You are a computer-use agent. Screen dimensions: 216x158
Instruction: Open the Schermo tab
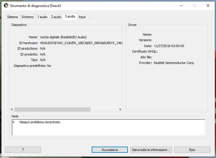27,17
